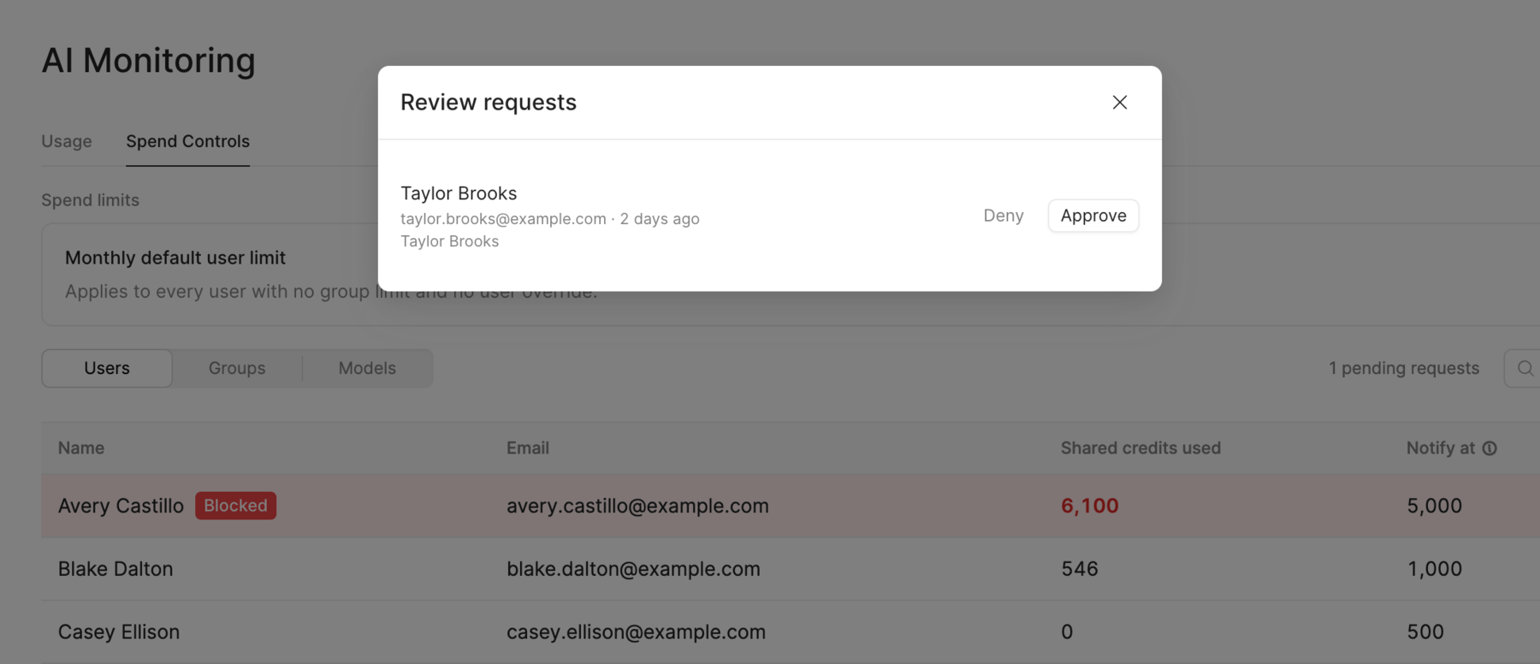Open the Models segment
This screenshot has height=664, width=1540.
[367, 368]
